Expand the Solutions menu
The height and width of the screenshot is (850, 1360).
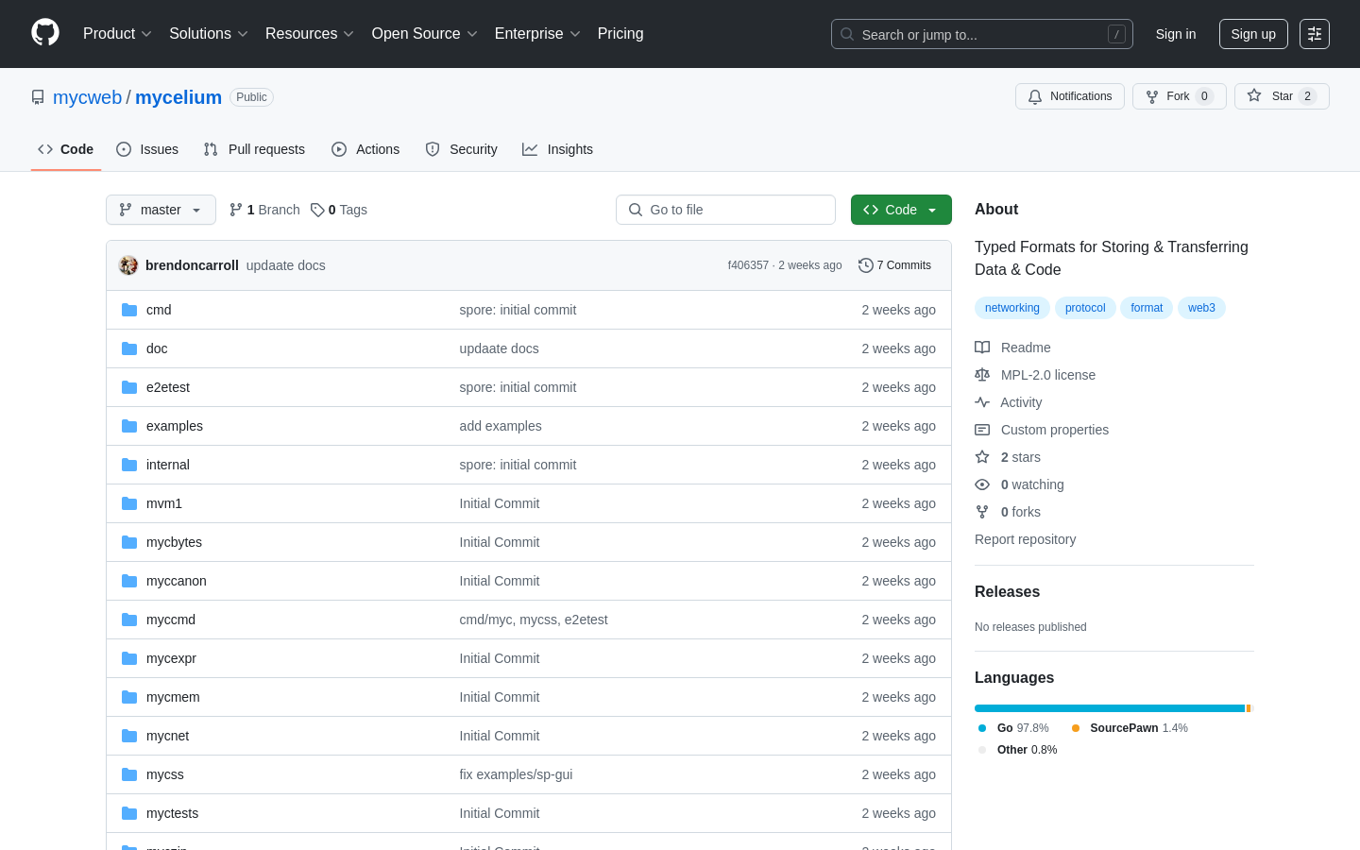pyautogui.click(x=209, y=33)
